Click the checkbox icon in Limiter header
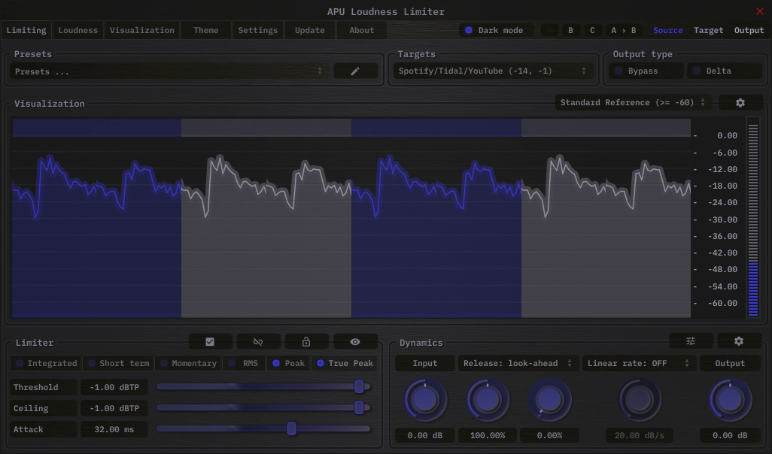Screen dimensions: 772x454 click(210, 342)
